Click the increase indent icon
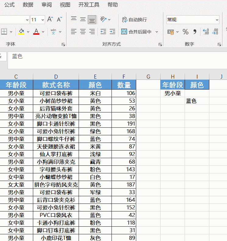This screenshot has width=227, height=241. 112,32
